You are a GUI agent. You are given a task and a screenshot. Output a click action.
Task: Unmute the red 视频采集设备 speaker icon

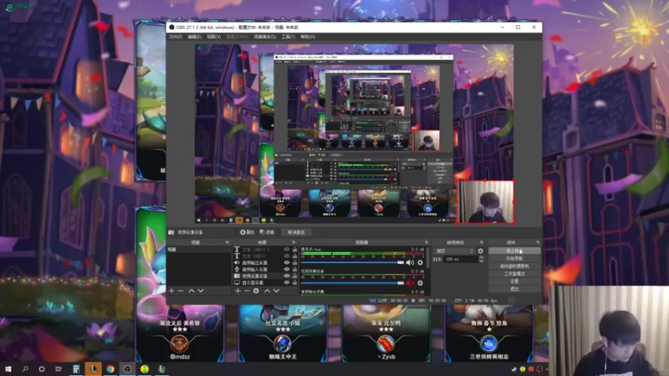coord(410,283)
